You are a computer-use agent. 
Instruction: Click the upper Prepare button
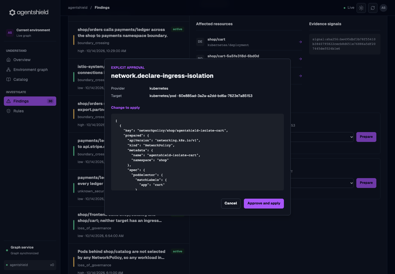[366, 137]
